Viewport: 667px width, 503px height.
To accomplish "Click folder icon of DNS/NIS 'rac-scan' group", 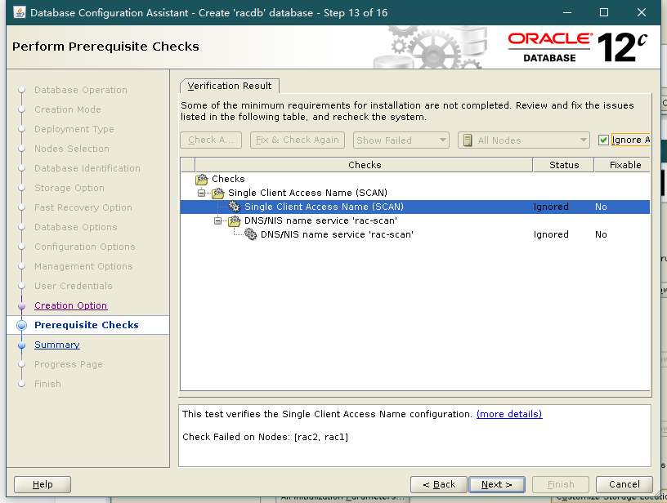I will coord(235,221).
